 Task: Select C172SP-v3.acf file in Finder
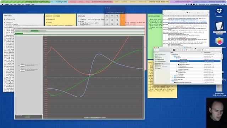[195, 71]
